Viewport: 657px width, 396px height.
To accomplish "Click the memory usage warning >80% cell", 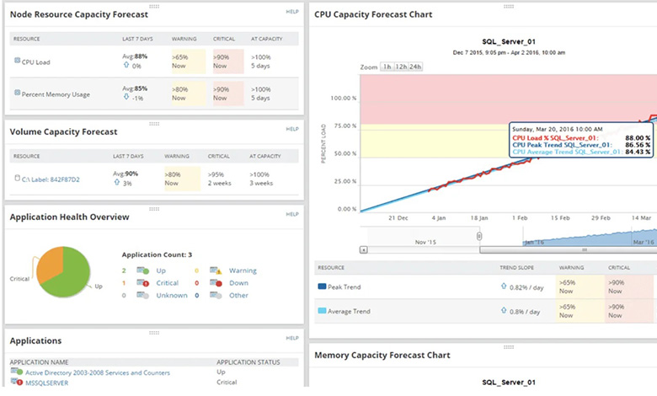I will pos(189,94).
